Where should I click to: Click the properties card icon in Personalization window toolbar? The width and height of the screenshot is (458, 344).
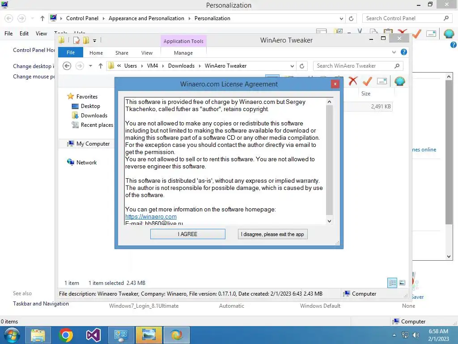tap(431, 34)
